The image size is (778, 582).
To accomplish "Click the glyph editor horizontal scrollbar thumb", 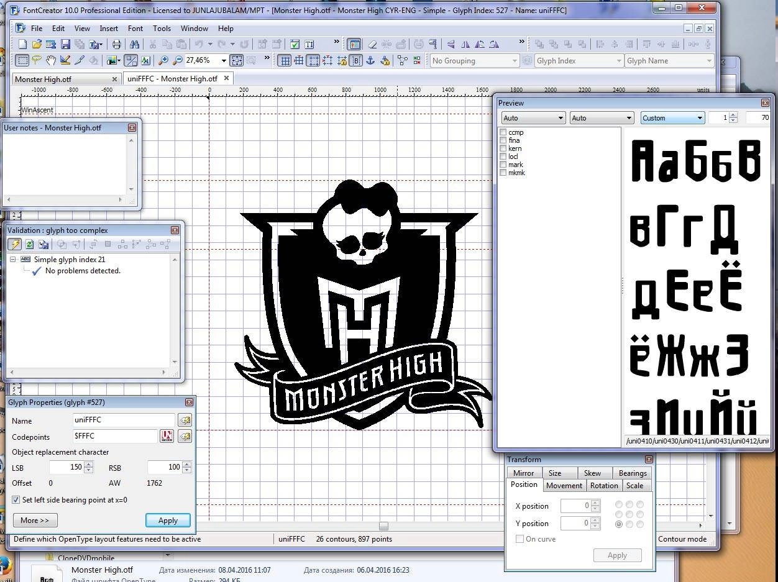I will point(383,526).
